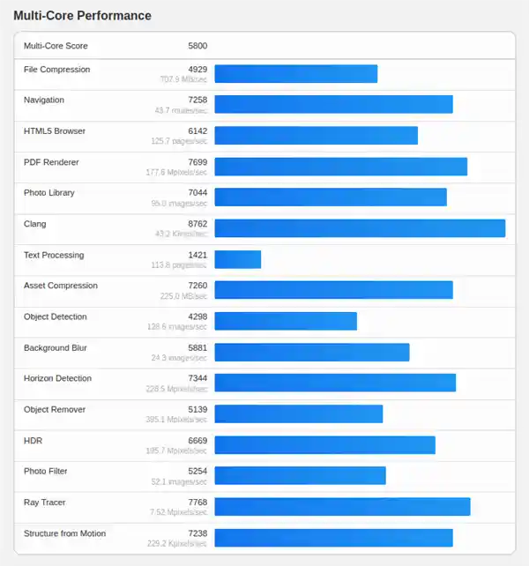Select the Multi-Core Score value 5800
This screenshot has height=566, width=529.
[x=197, y=46]
